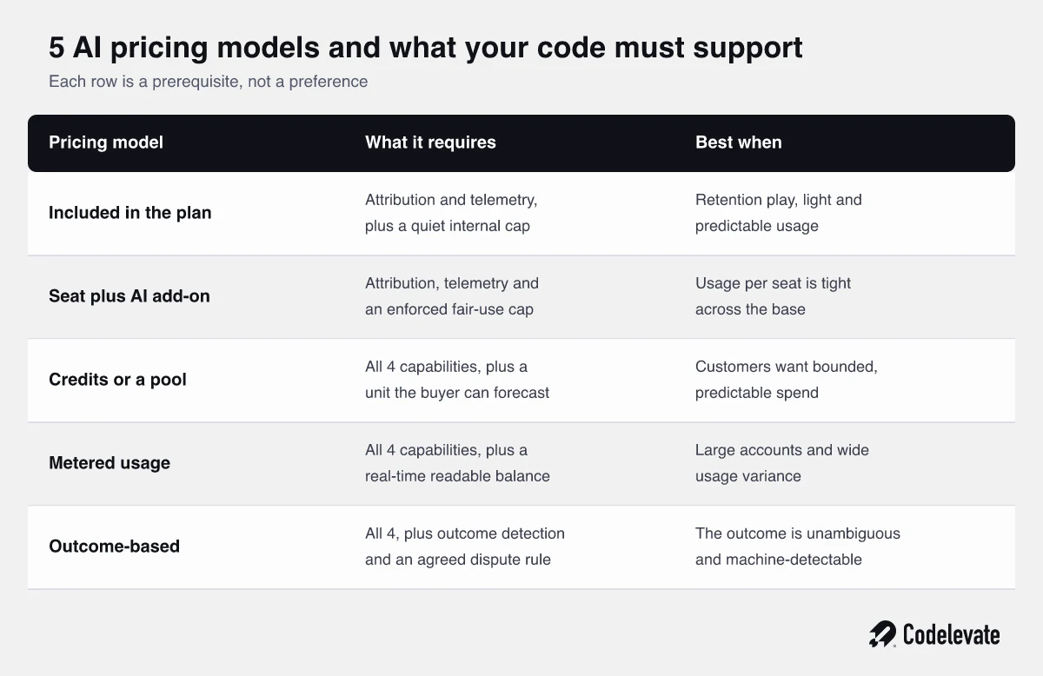Click the subtitle about each row being a prerequisite
The image size is (1043, 676).
point(208,82)
